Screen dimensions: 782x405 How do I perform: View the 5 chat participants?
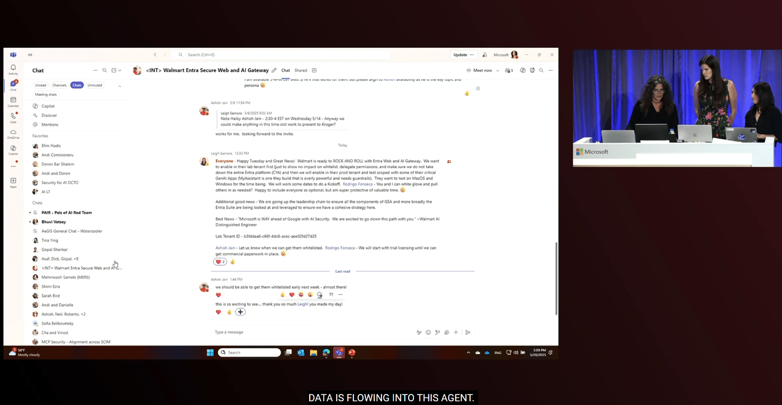pos(509,70)
